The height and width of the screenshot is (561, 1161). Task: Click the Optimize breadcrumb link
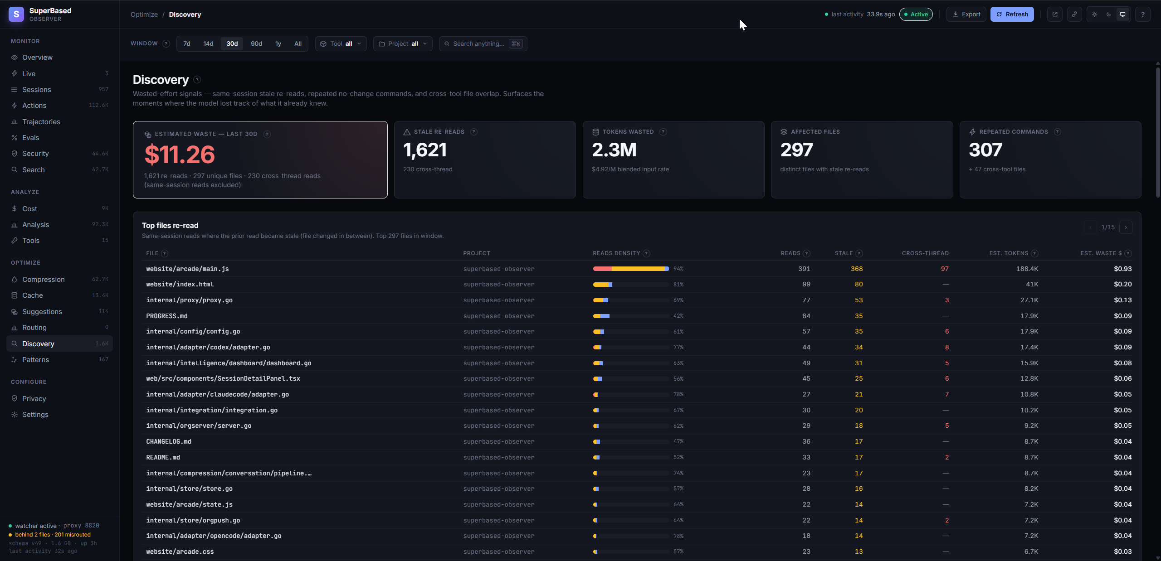[144, 15]
